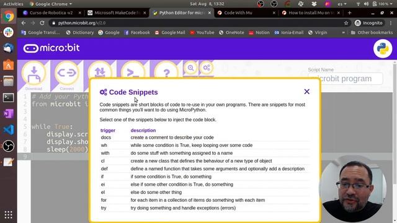Select the 'try' exceptions snippet

pos(205,208)
